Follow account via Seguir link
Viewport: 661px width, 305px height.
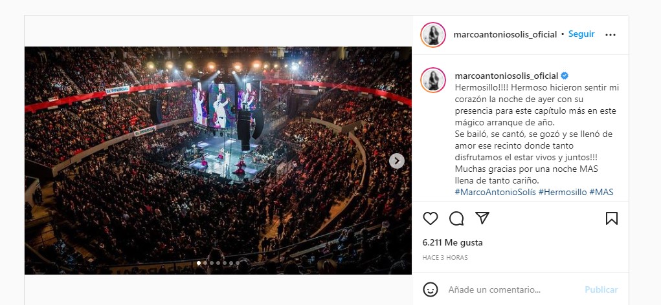581,34
